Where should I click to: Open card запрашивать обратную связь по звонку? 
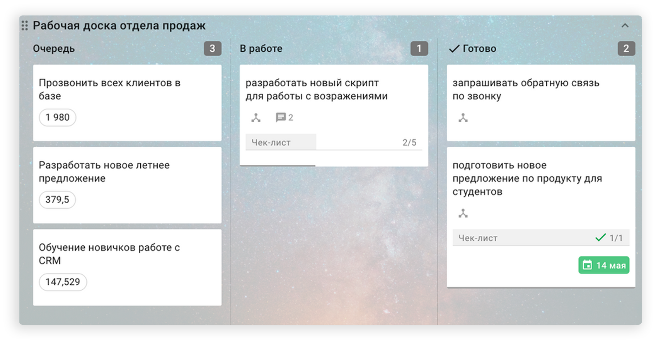(541, 103)
